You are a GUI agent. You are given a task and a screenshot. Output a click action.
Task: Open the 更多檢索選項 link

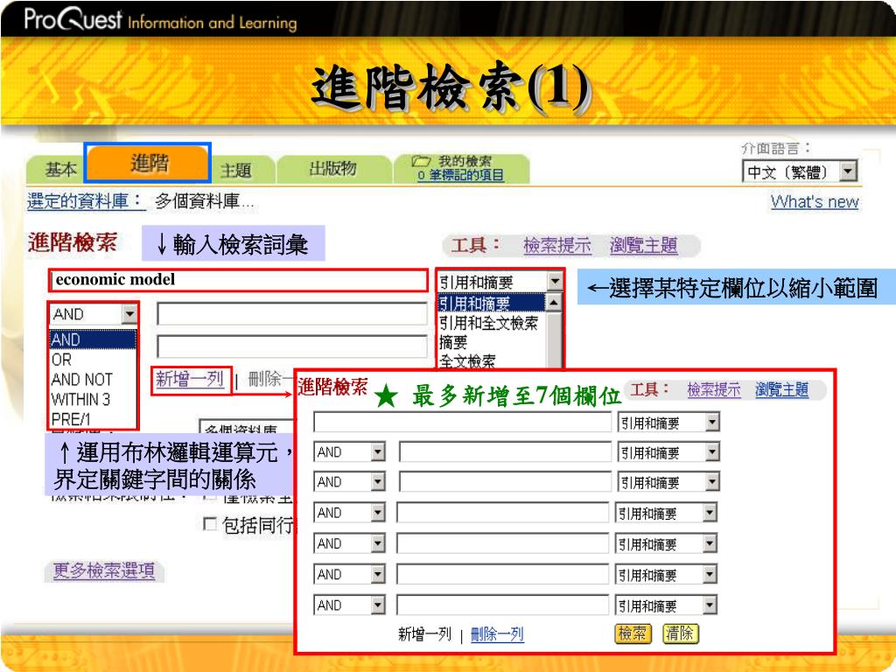pyautogui.click(x=104, y=570)
